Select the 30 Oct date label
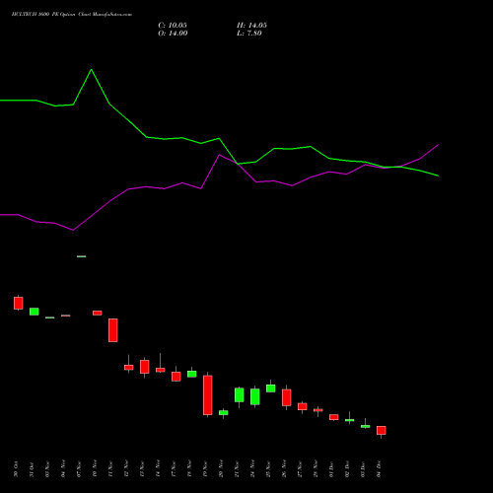The image size is (493, 493). click(16, 469)
